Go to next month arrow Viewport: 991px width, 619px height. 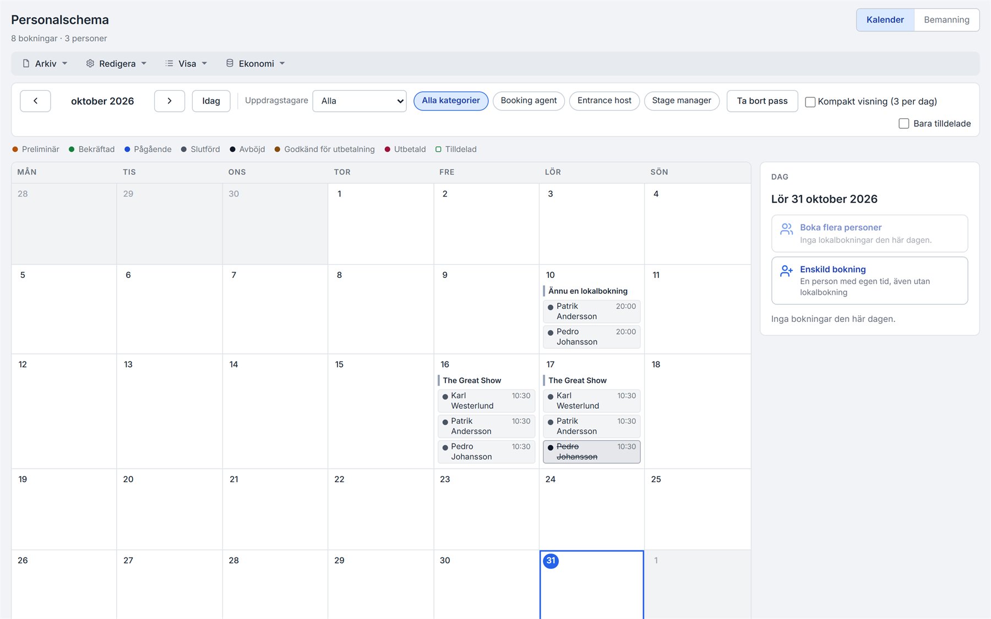[x=170, y=101]
